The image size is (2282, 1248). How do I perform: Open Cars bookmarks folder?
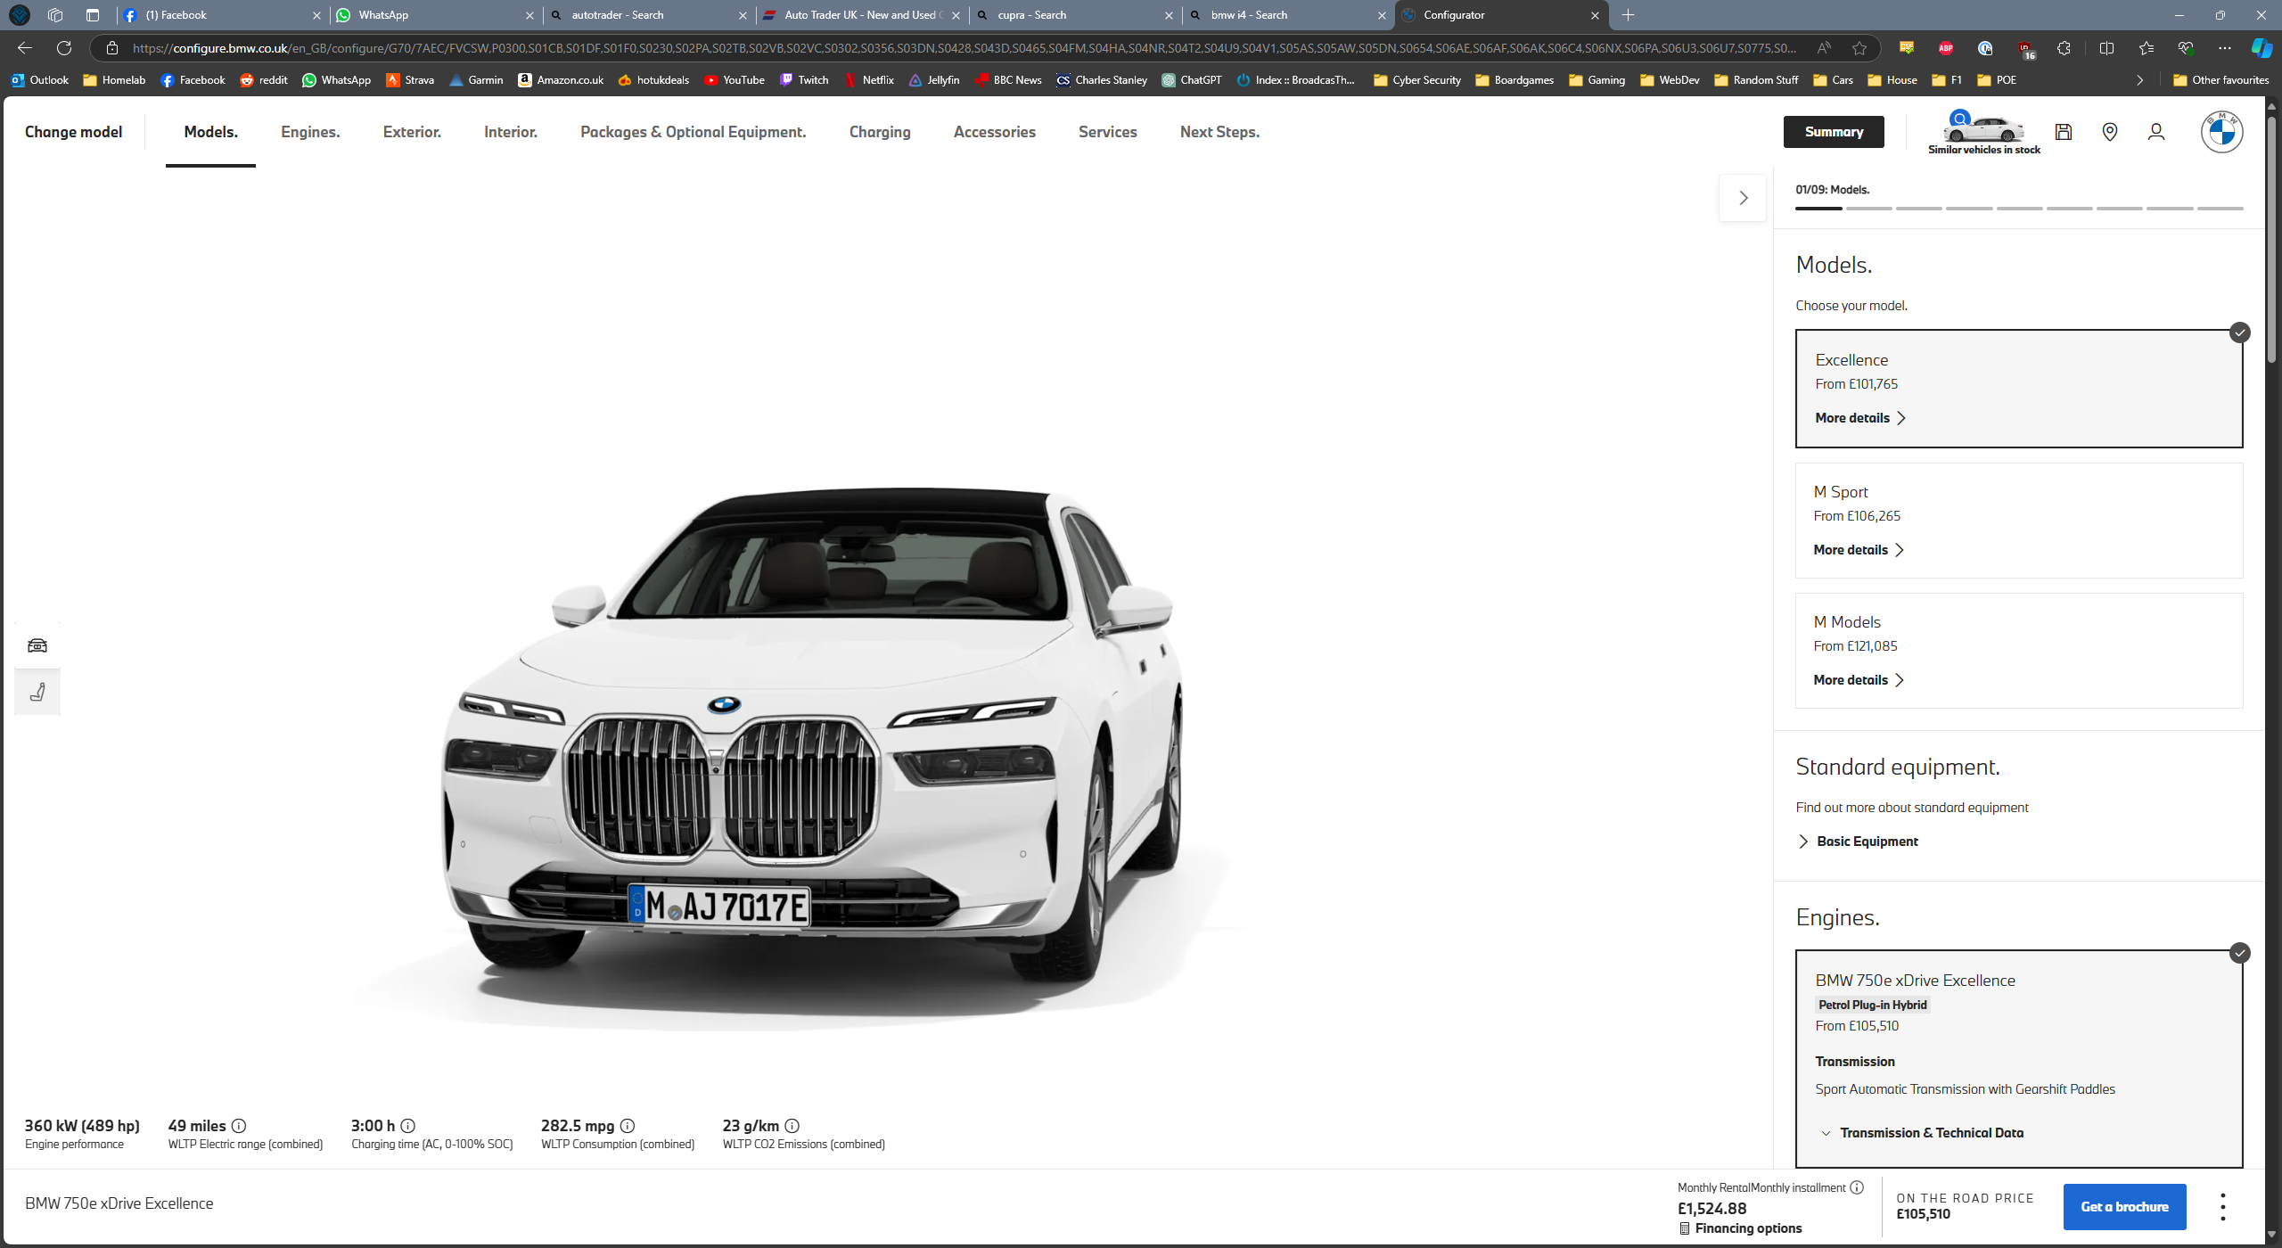[1833, 80]
